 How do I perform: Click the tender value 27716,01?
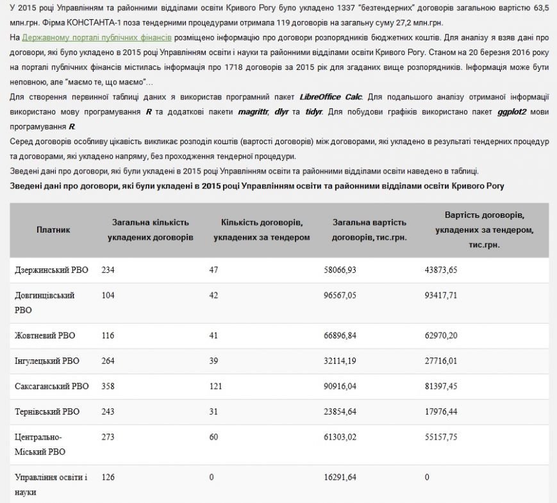[x=441, y=361]
